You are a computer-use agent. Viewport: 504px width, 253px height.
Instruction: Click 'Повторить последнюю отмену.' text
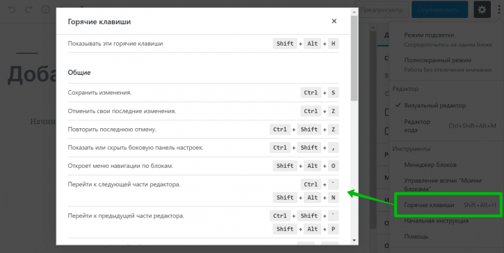[112, 129]
